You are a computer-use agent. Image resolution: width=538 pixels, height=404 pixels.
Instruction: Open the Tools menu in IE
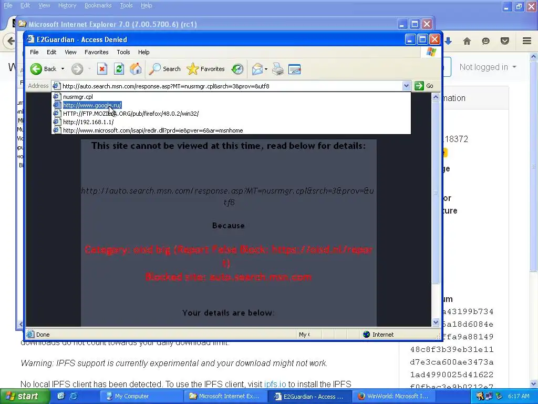(123, 52)
